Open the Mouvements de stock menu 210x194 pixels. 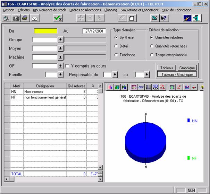point(50,10)
